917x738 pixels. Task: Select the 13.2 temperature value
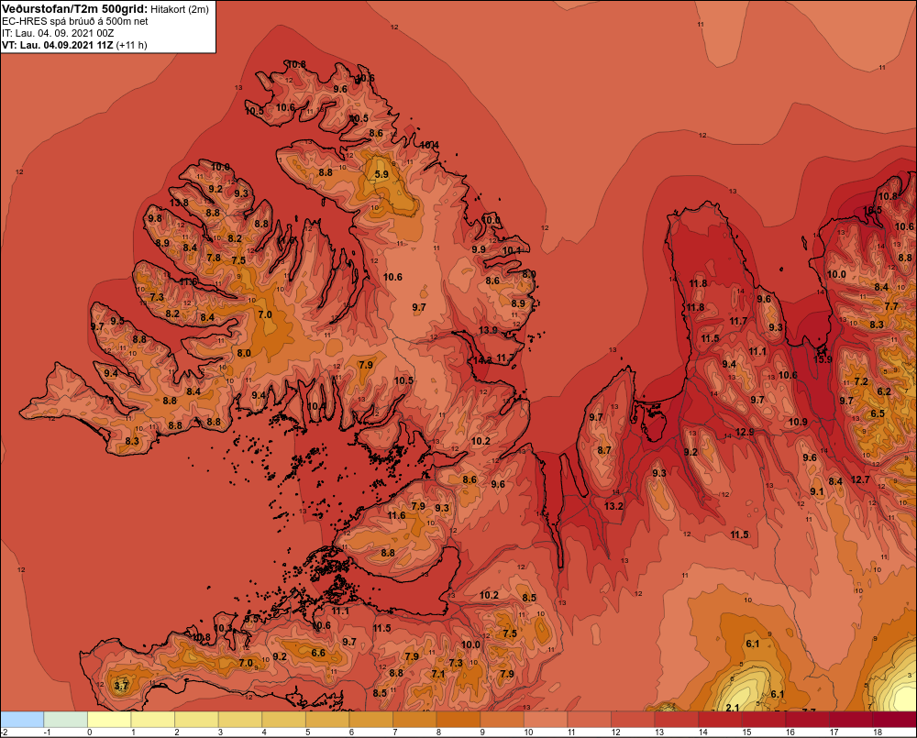point(613,506)
